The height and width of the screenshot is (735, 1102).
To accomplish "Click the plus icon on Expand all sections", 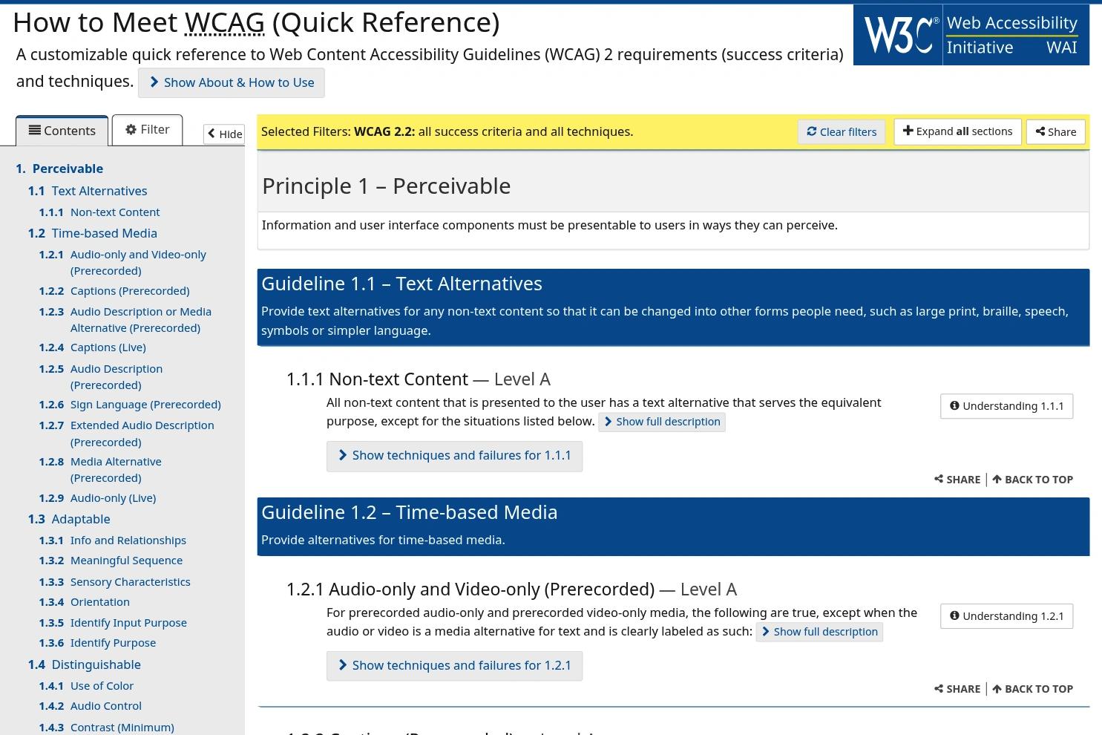I will click(908, 131).
